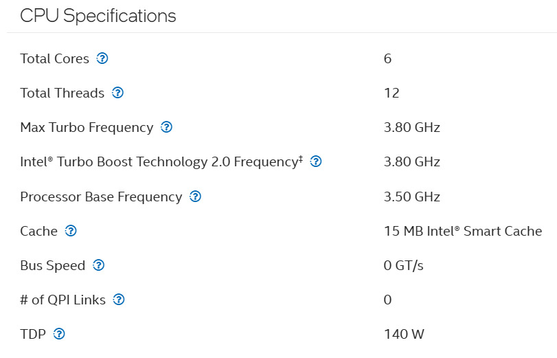This screenshot has width=557, height=358.
Task: Click the 140 W TDP value
Action: click(x=404, y=335)
